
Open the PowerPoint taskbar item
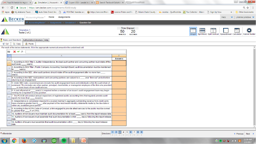(x=83, y=141)
